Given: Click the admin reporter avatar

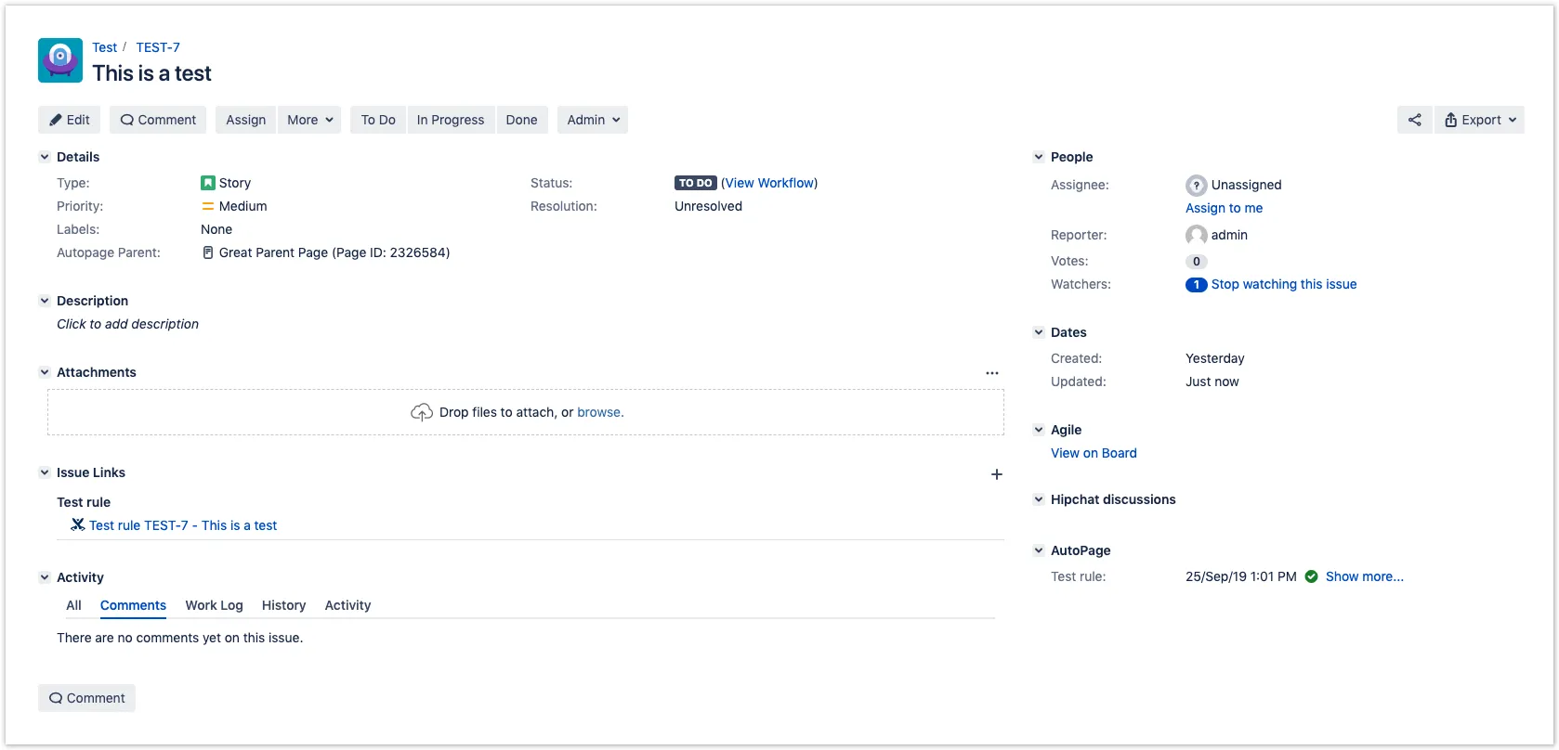Looking at the screenshot, I should point(1196,235).
